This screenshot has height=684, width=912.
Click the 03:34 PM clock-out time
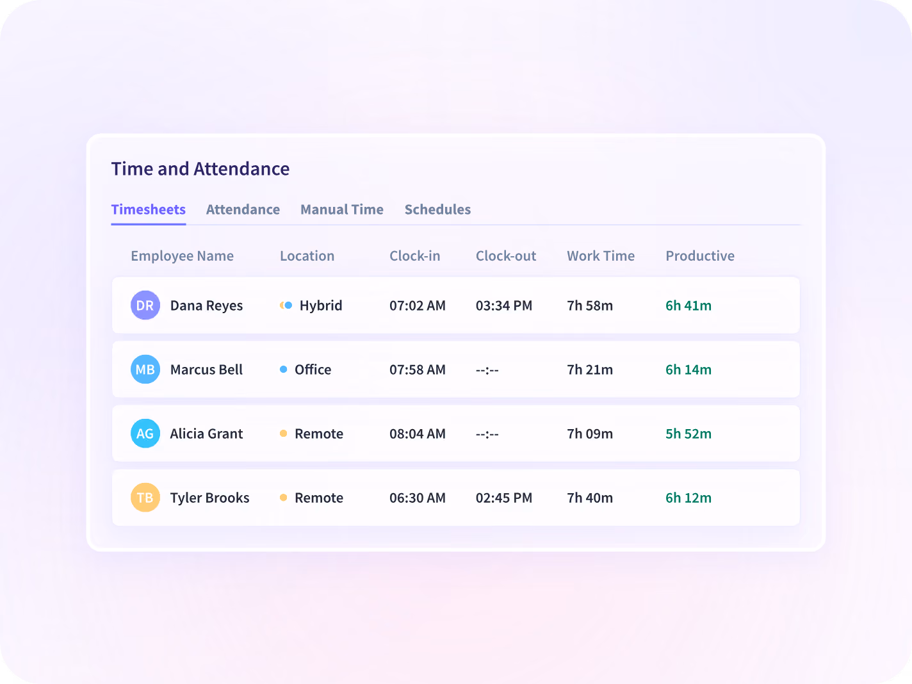(504, 305)
